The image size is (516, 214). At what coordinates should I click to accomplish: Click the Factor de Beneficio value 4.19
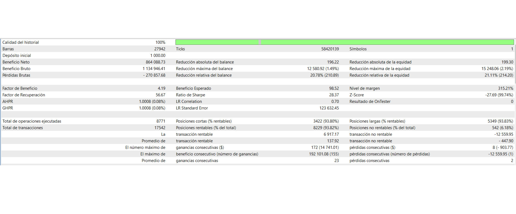pos(161,88)
